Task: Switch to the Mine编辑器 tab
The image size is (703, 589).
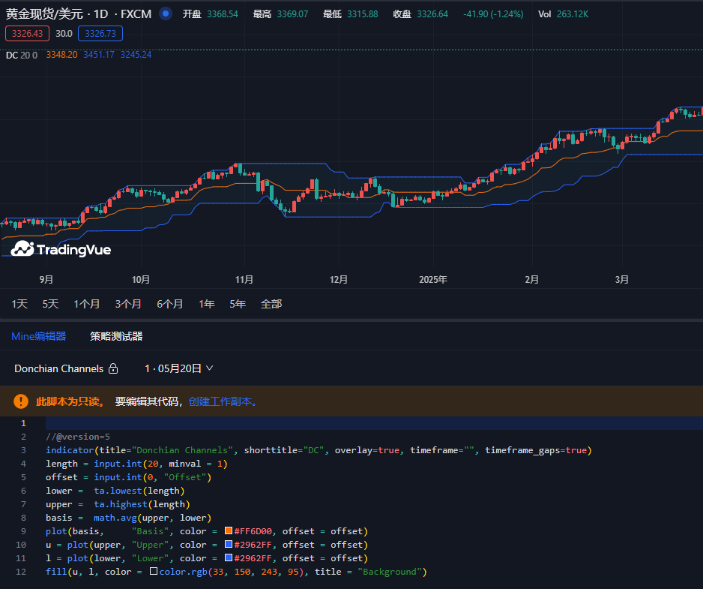Action: point(38,336)
